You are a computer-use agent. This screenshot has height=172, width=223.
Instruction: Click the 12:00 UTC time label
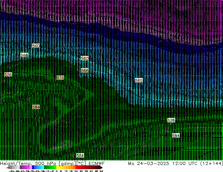coord(185,164)
